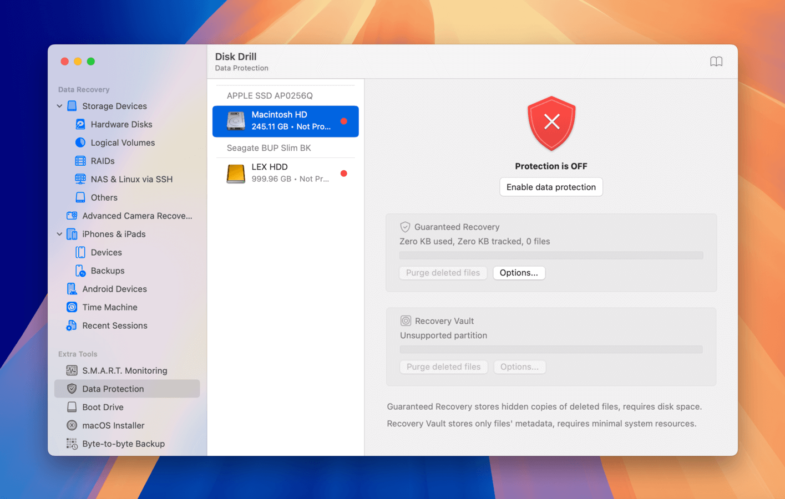Click the Data Protection shield icon
The height and width of the screenshot is (499, 785).
72,389
